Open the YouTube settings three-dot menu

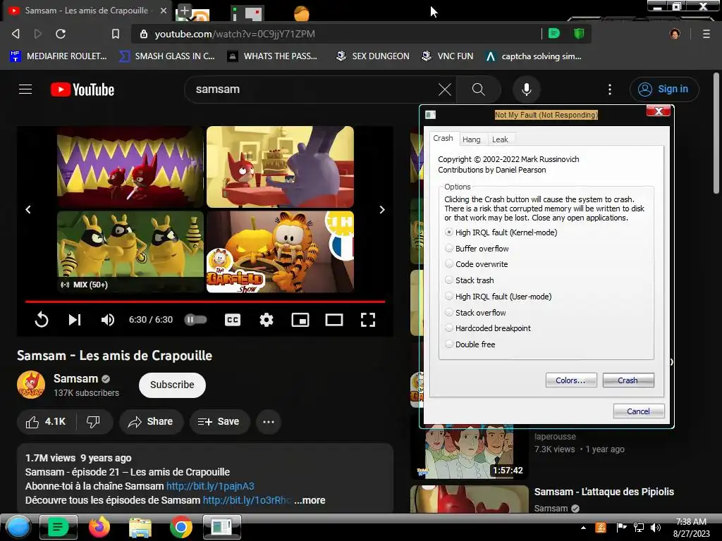(x=610, y=89)
